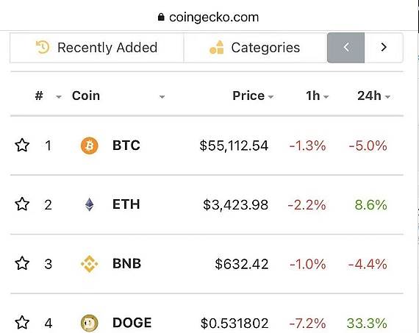Click the Bitcoin coin logo
Screen dimensions: 419x333
[89, 146]
